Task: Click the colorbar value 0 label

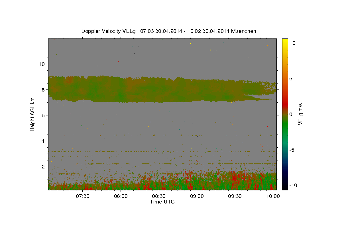Action: 291,114
